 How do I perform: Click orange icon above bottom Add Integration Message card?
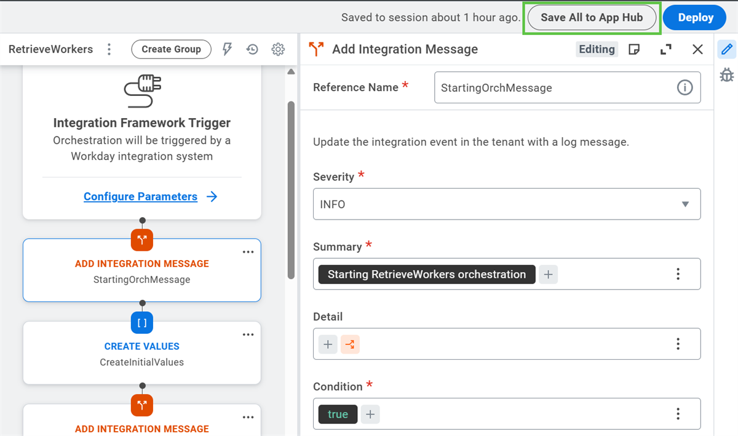(142, 405)
